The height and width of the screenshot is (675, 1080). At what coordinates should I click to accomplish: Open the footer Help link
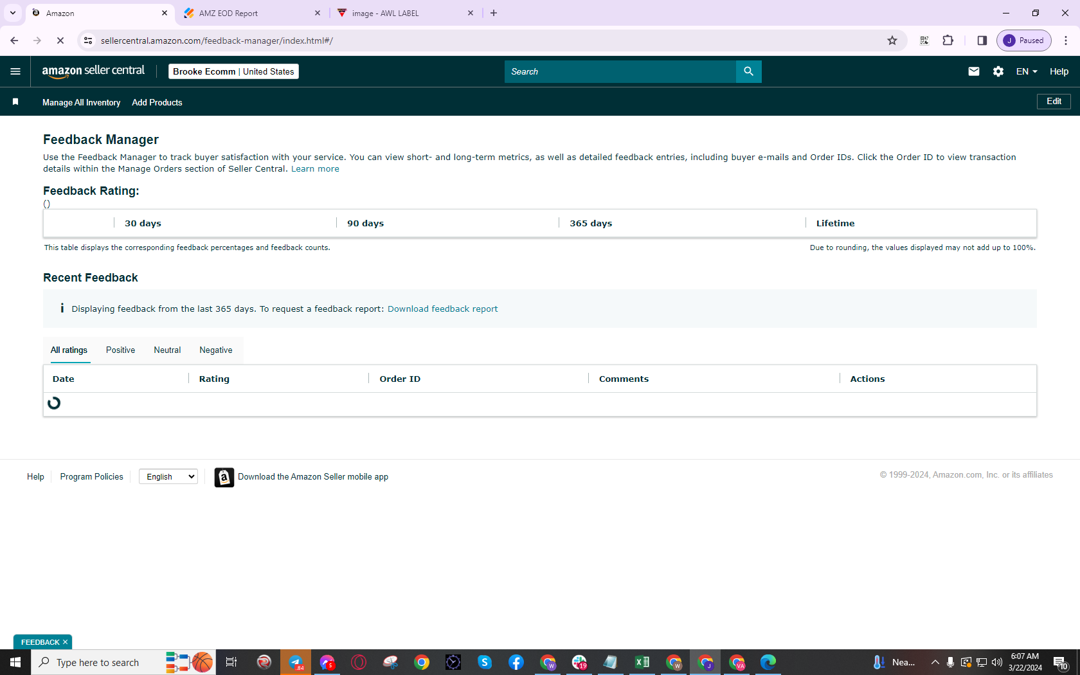(35, 477)
